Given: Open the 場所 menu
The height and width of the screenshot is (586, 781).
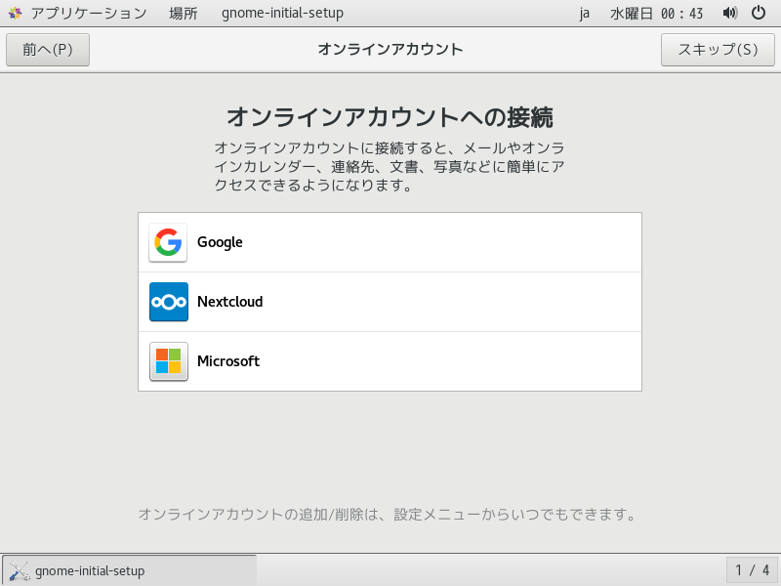Looking at the screenshot, I should coord(184,13).
